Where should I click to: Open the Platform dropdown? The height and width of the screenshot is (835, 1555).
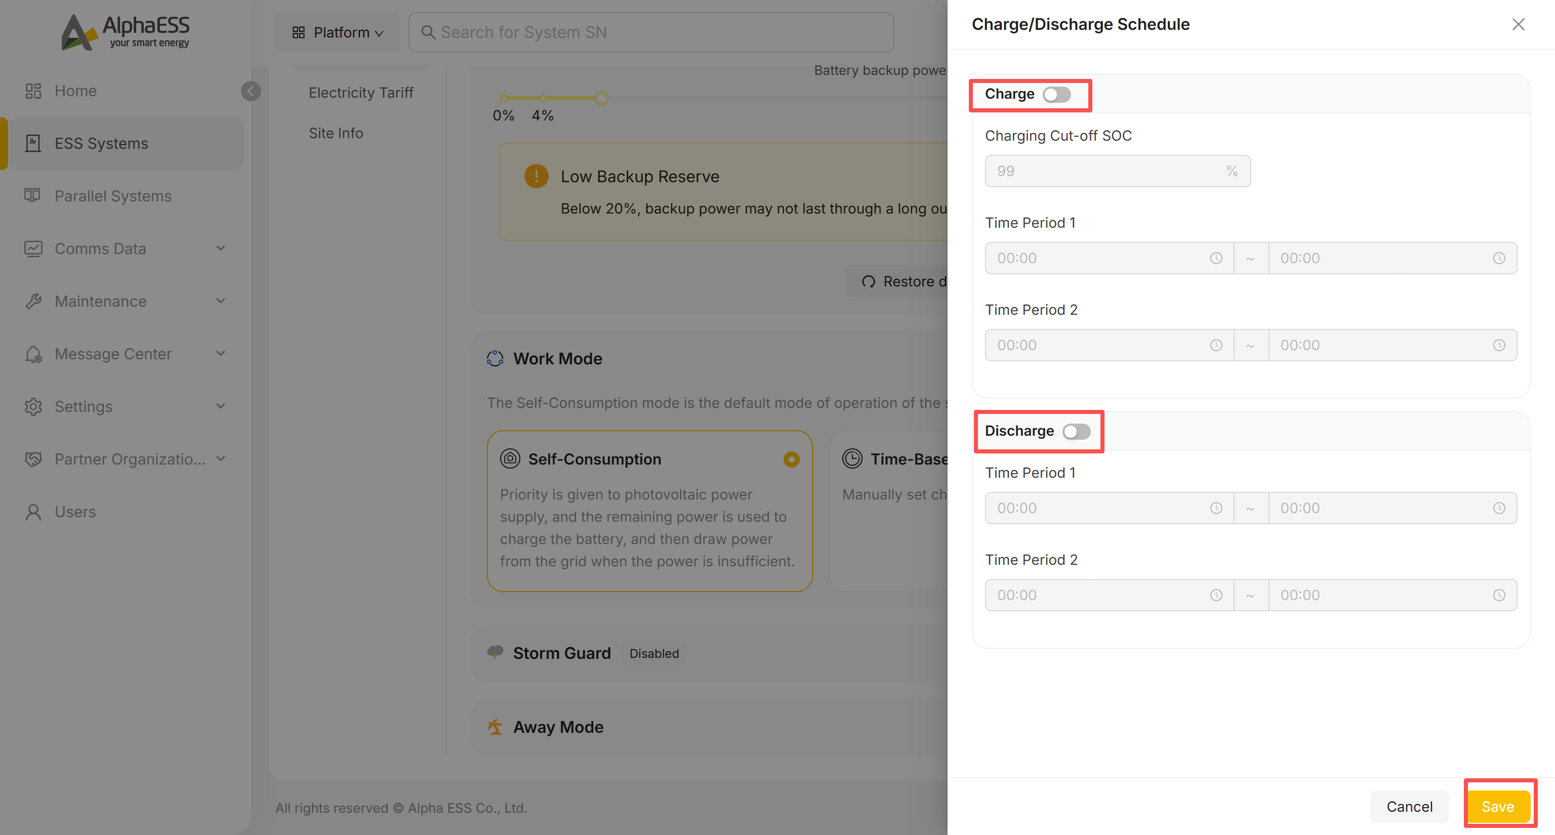(x=338, y=32)
